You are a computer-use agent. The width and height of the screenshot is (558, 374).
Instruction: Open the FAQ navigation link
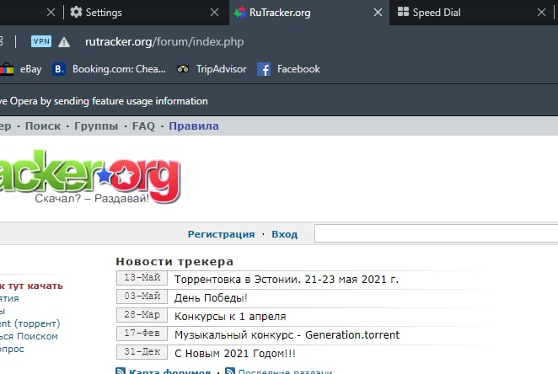tap(143, 126)
